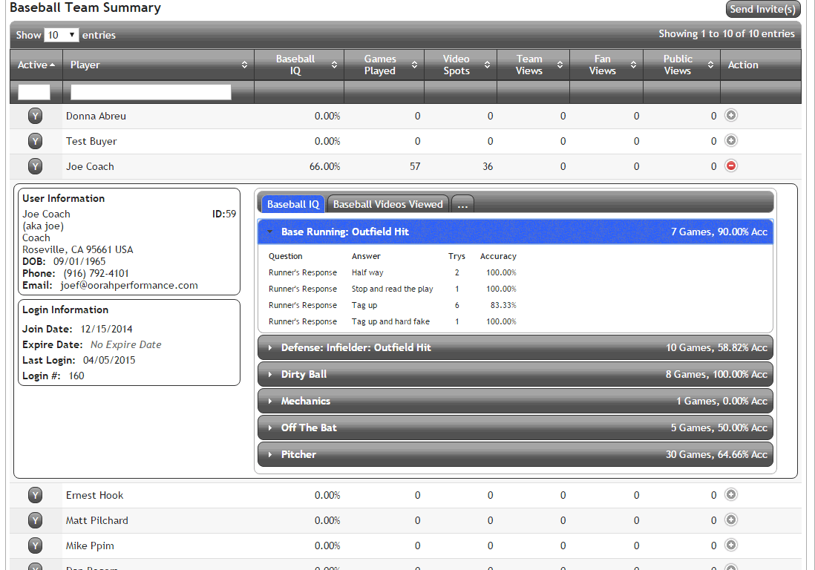Expand Matt Pilchard's row details
This screenshot has height=570, width=815.
pos(730,520)
